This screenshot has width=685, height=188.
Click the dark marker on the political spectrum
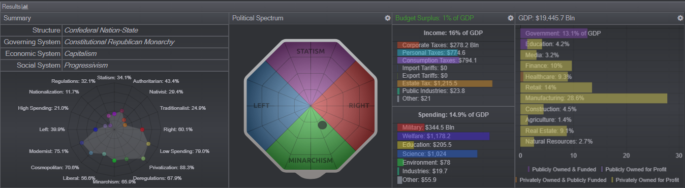tap(322, 125)
